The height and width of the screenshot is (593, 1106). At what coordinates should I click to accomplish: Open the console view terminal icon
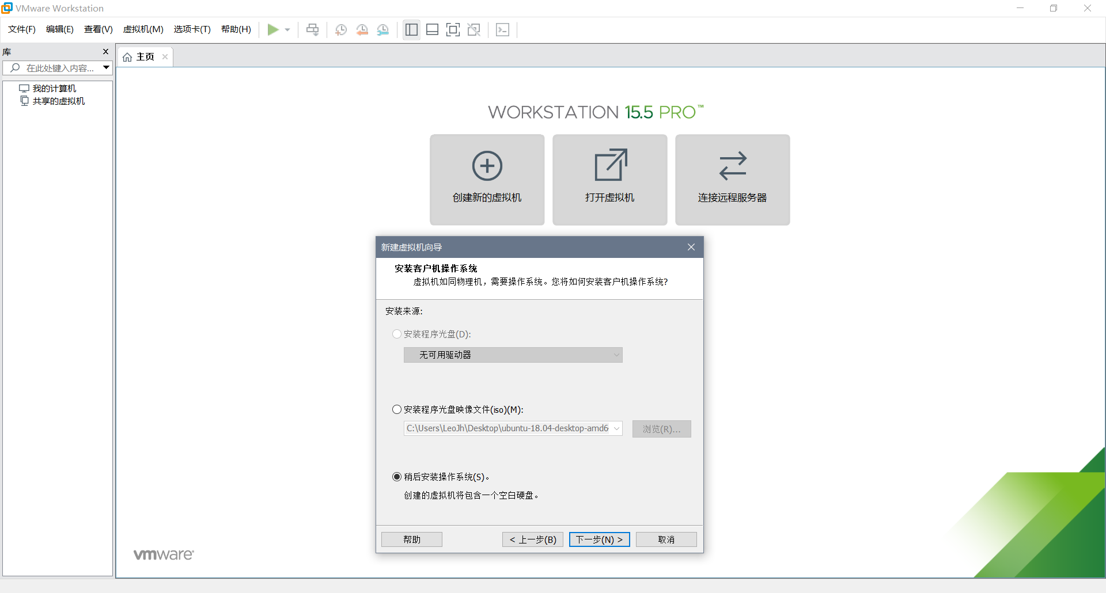pyautogui.click(x=502, y=30)
